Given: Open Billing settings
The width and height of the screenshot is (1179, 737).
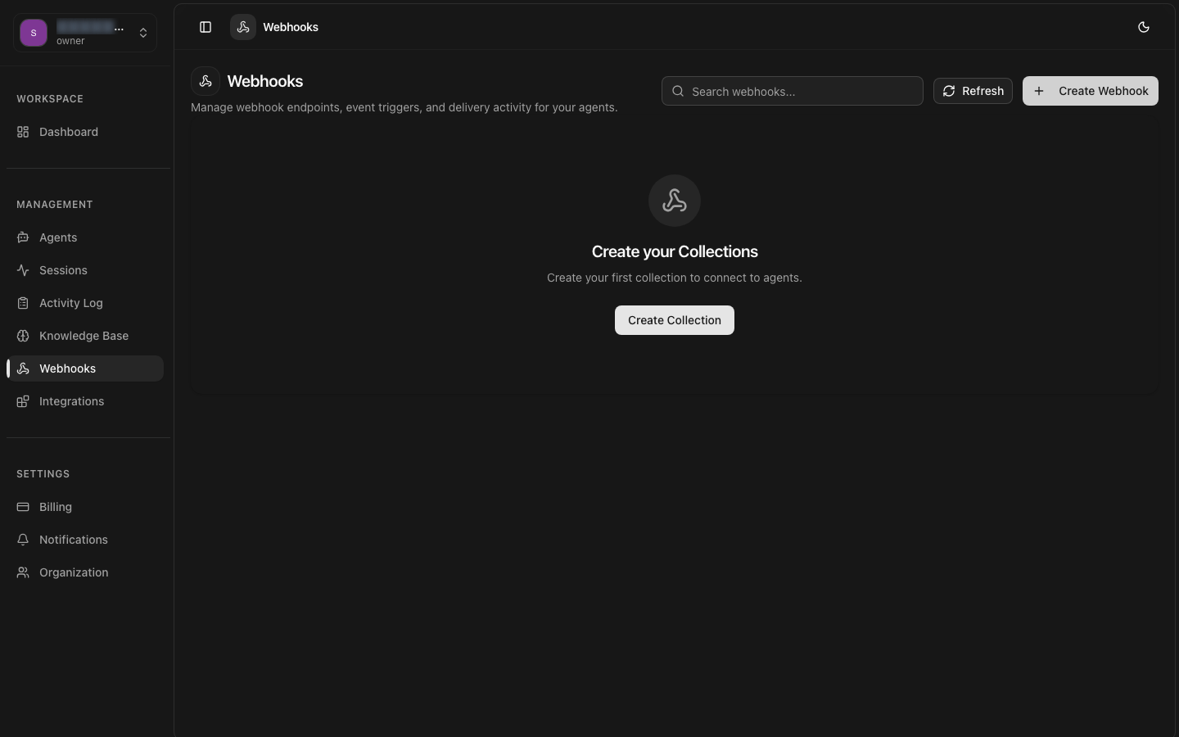Looking at the screenshot, I should pos(85,507).
